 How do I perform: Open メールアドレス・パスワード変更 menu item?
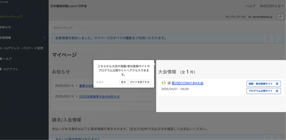click(21, 48)
